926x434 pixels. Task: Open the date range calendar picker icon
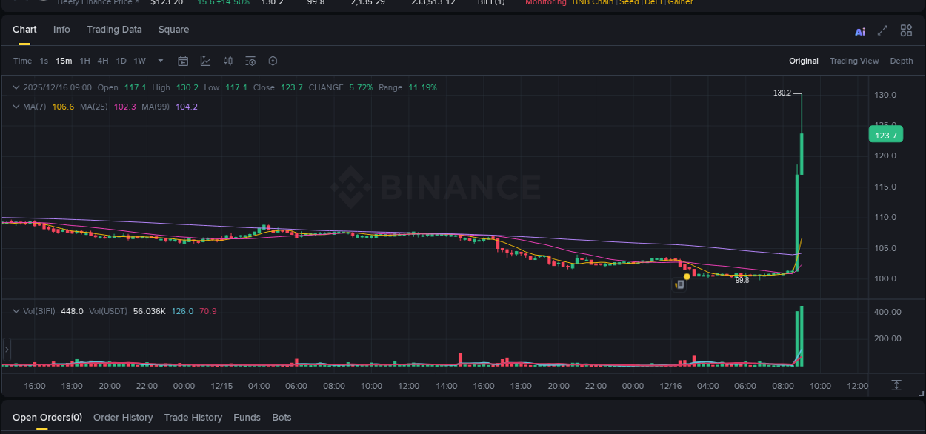[x=183, y=61]
